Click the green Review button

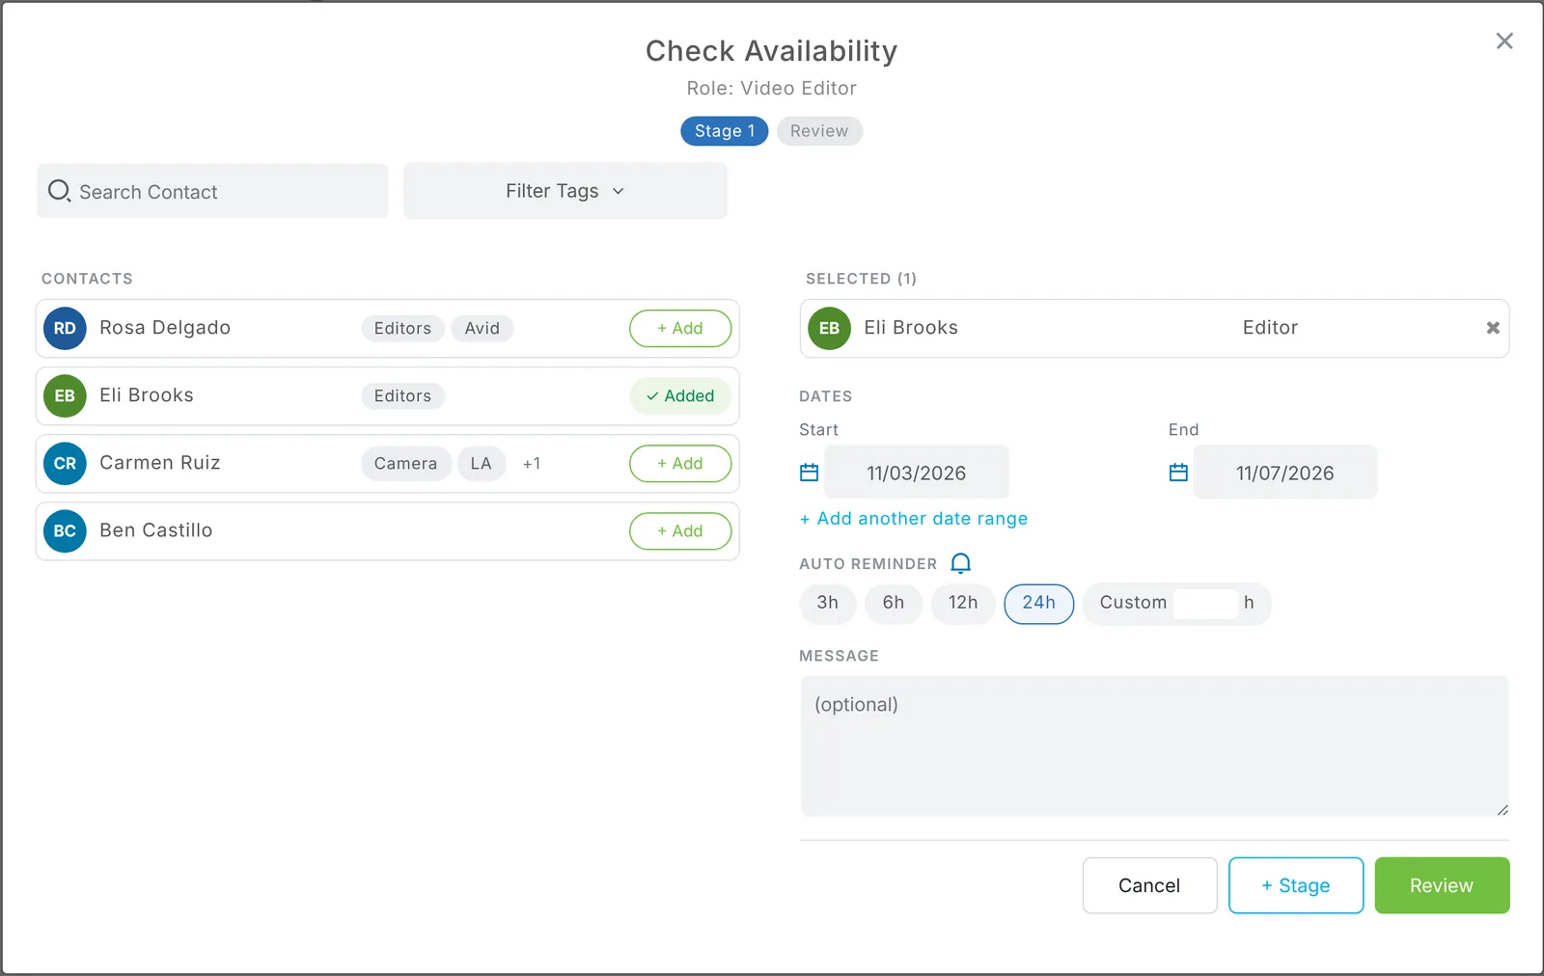(x=1442, y=885)
